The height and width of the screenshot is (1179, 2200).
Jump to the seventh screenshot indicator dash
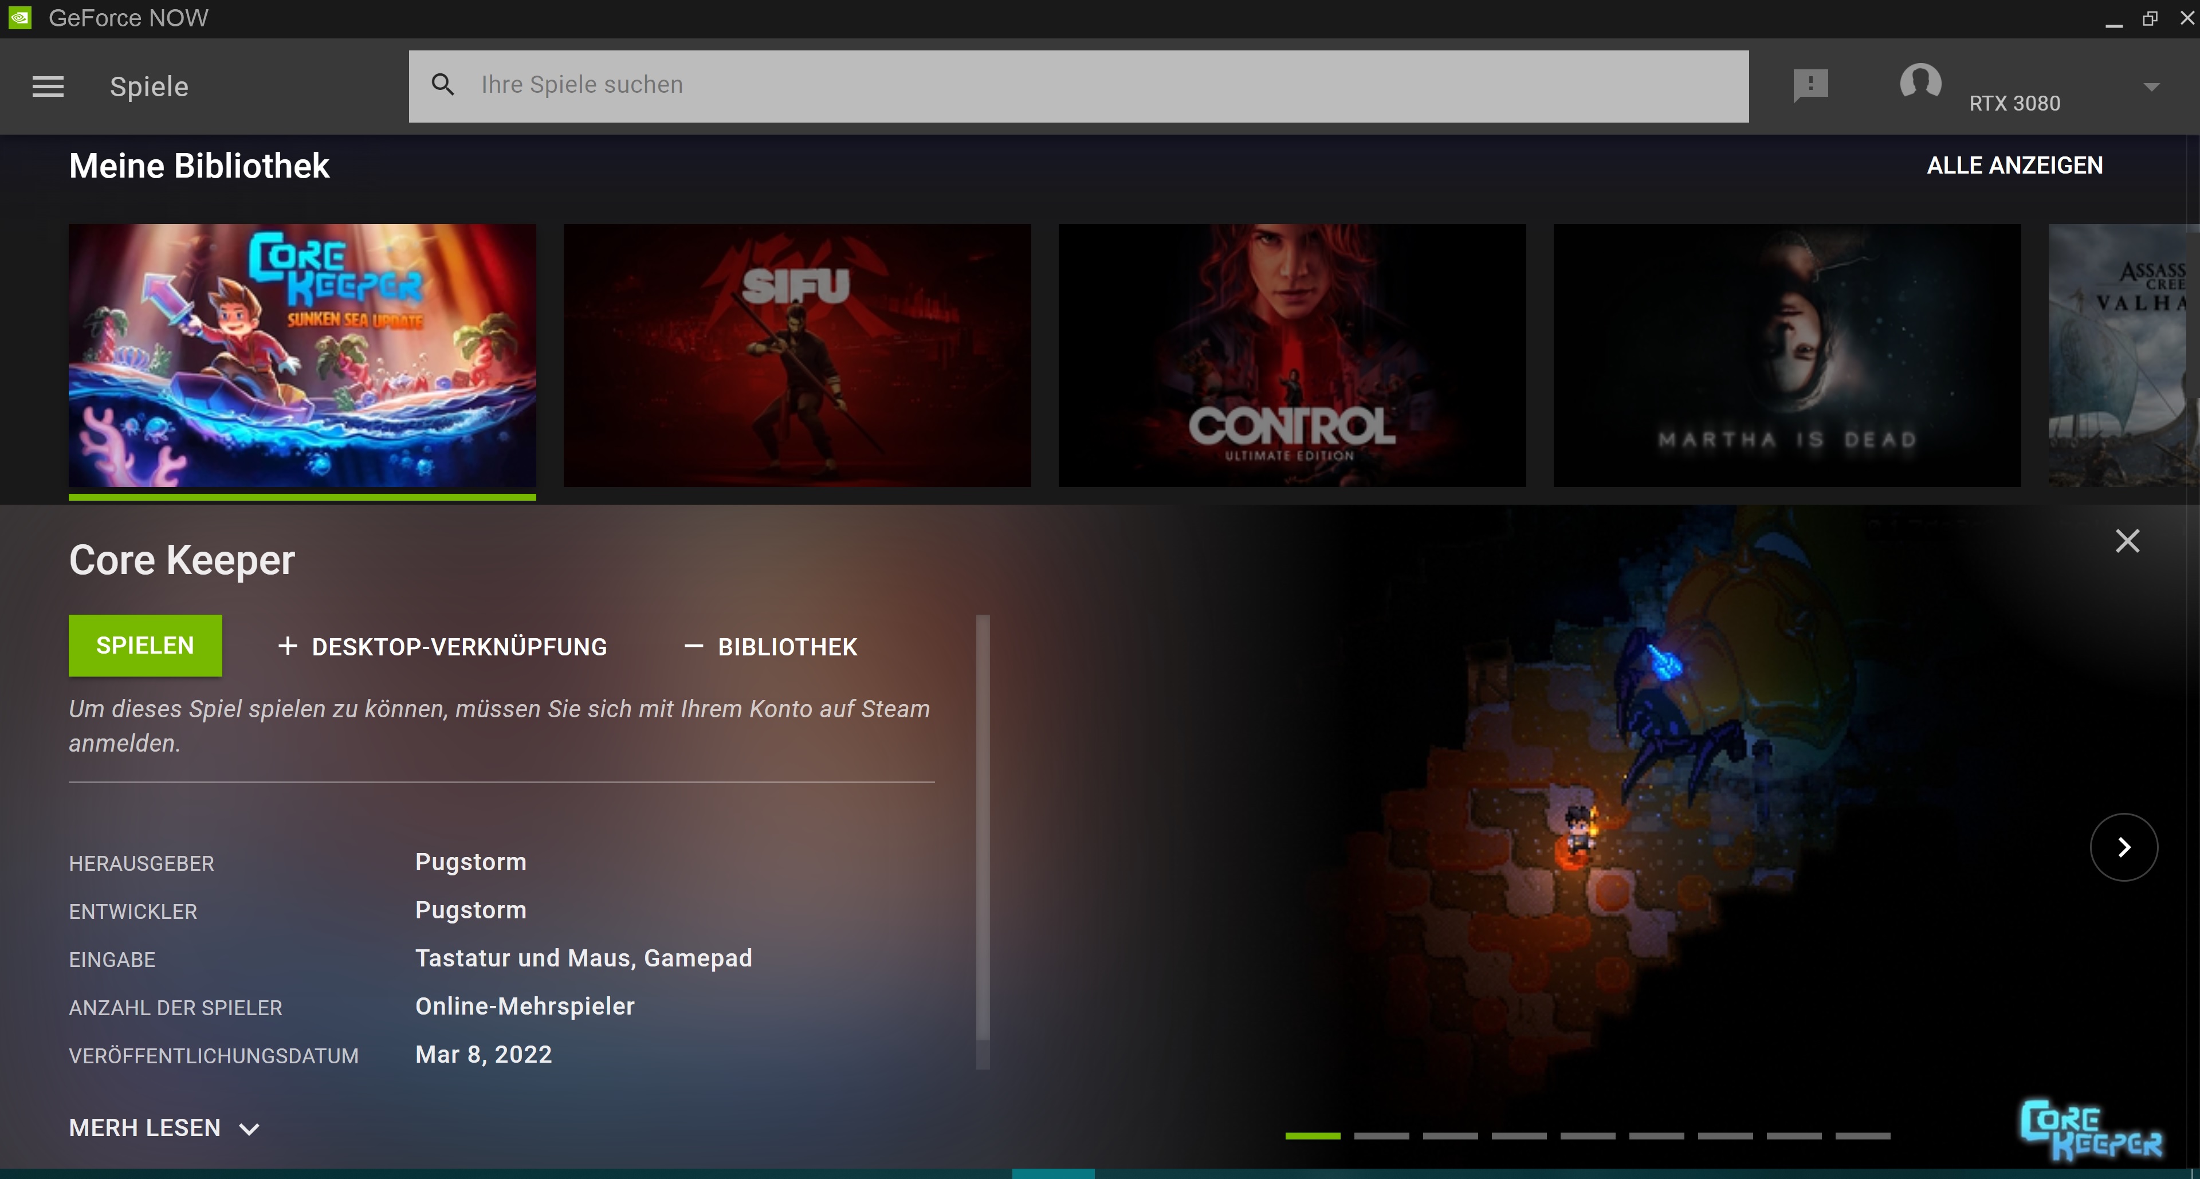pos(1725,1135)
